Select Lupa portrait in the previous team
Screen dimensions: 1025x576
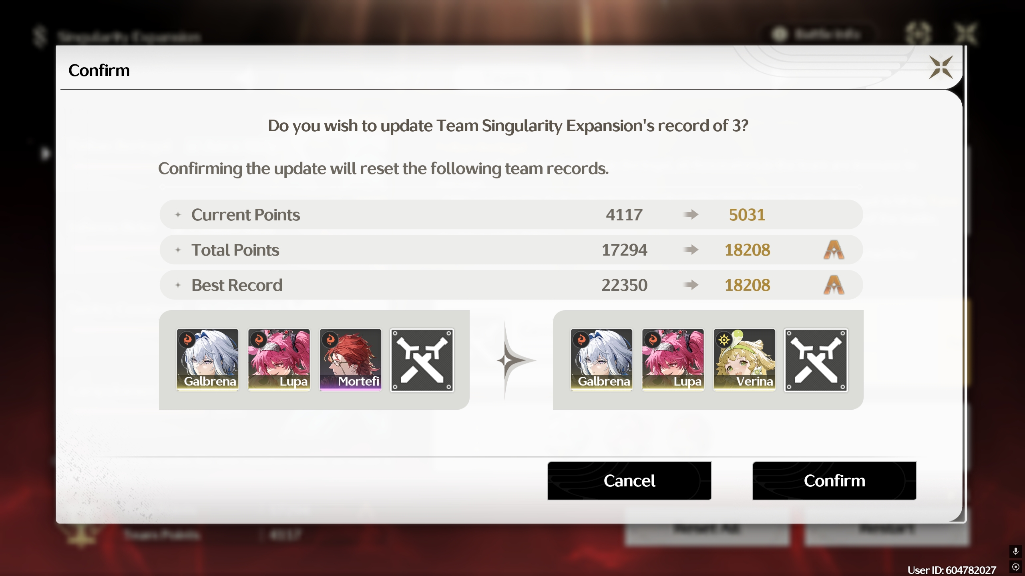[279, 360]
